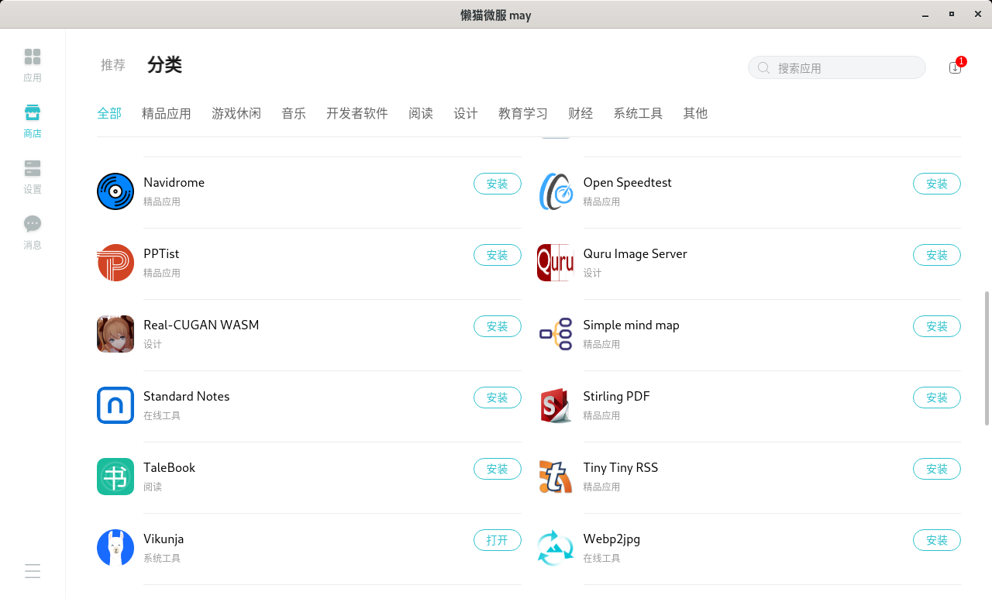This screenshot has width=992, height=599.
Task: Focus the 搜索应用 search field
Action: click(x=837, y=67)
